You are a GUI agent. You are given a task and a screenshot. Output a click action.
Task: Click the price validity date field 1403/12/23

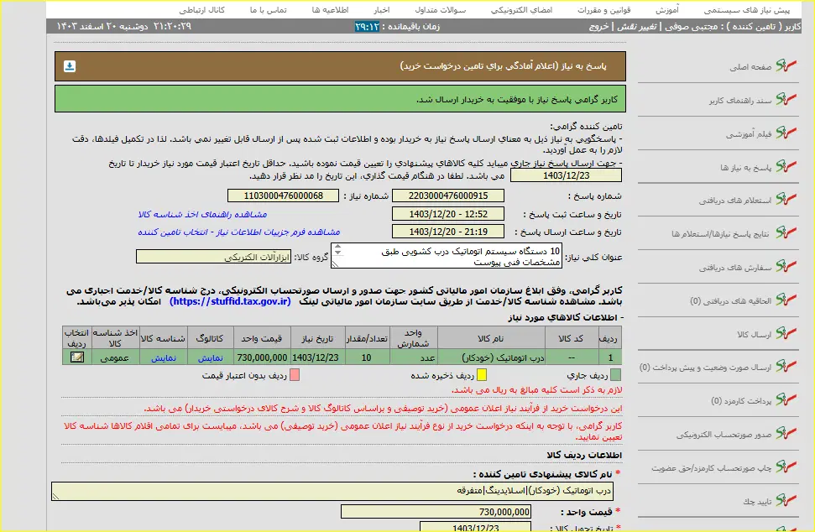566,175
